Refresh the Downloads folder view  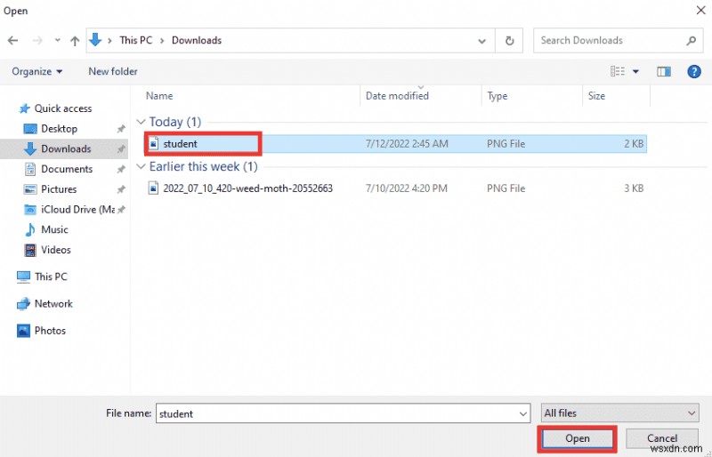(x=509, y=41)
